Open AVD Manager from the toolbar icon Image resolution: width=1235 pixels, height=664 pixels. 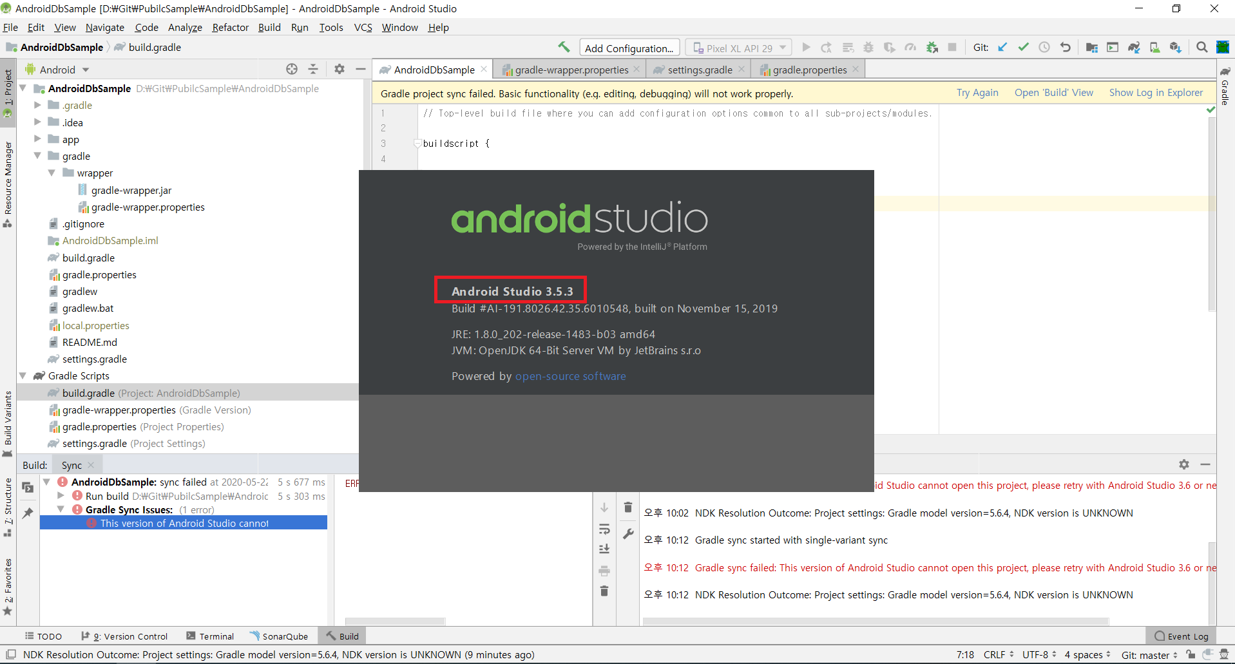tap(1154, 48)
